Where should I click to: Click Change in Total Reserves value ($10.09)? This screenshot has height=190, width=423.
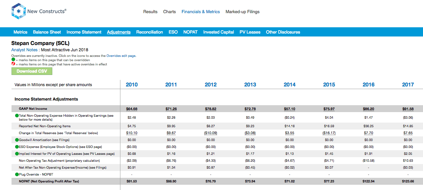(x=211, y=133)
